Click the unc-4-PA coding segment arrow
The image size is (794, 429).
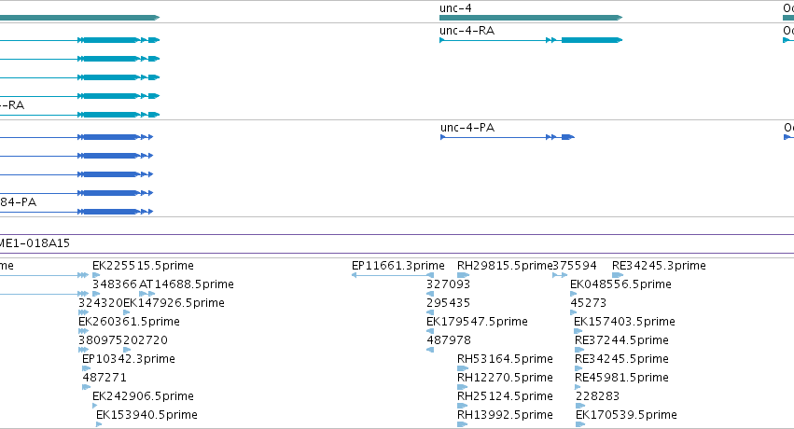pos(568,137)
